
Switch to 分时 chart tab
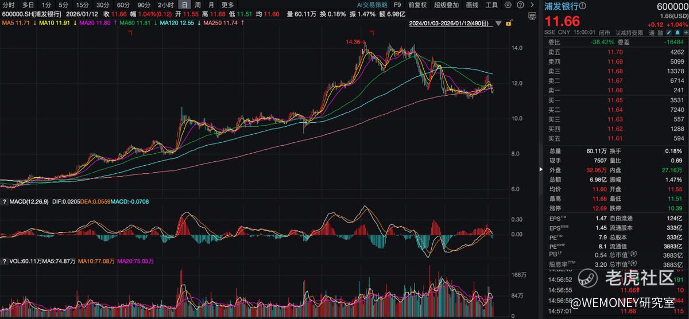coord(9,5)
